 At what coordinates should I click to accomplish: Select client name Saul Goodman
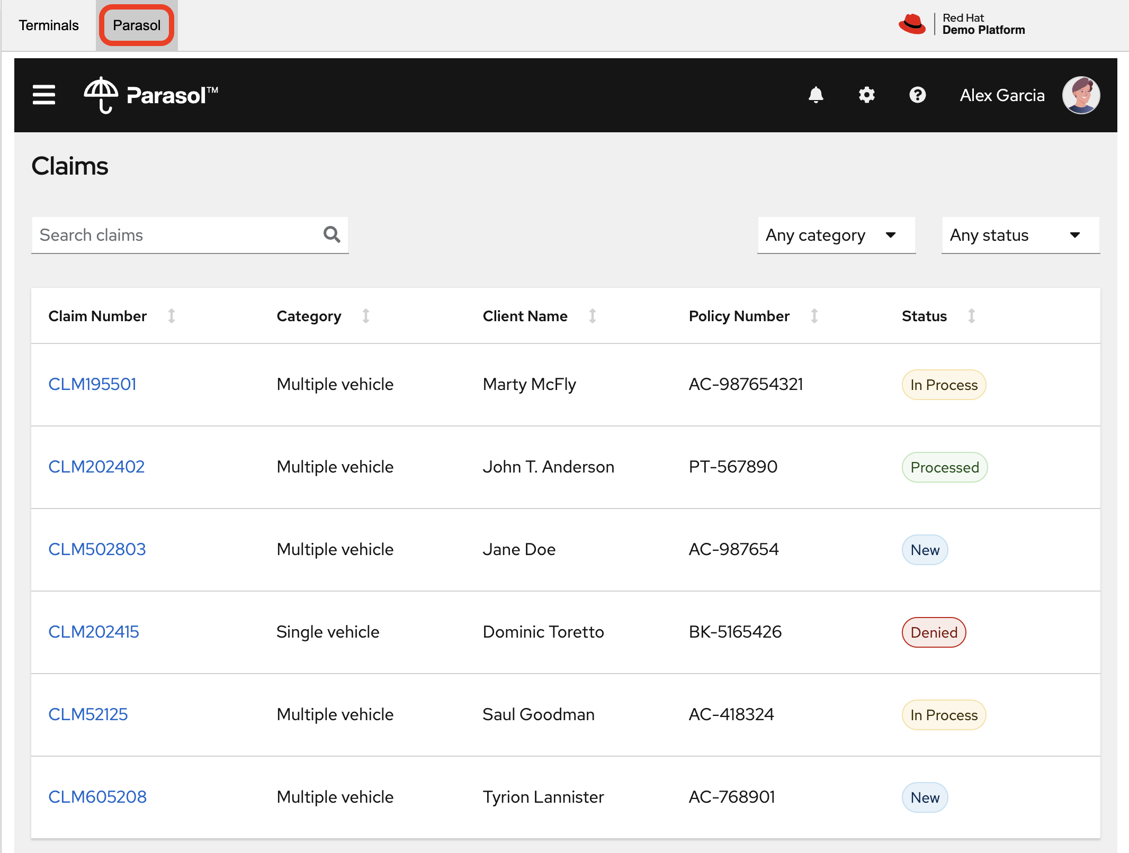(538, 714)
